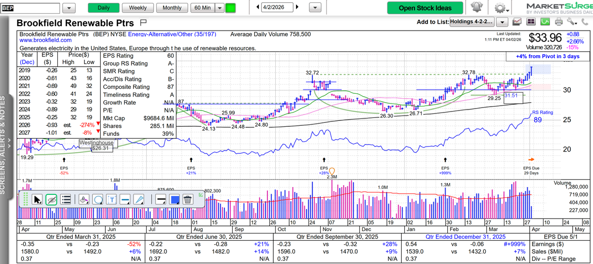Click '+4% from Pivot in 3 days' label

pyautogui.click(x=548, y=57)
